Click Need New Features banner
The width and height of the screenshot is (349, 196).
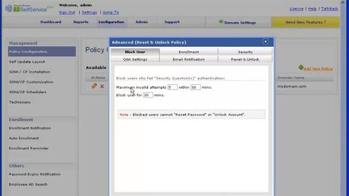point(305,22)
